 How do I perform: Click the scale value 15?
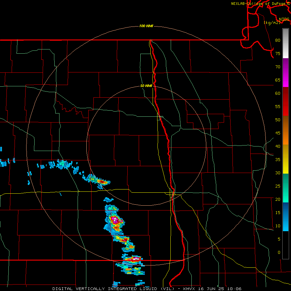[x=278, y=212]
